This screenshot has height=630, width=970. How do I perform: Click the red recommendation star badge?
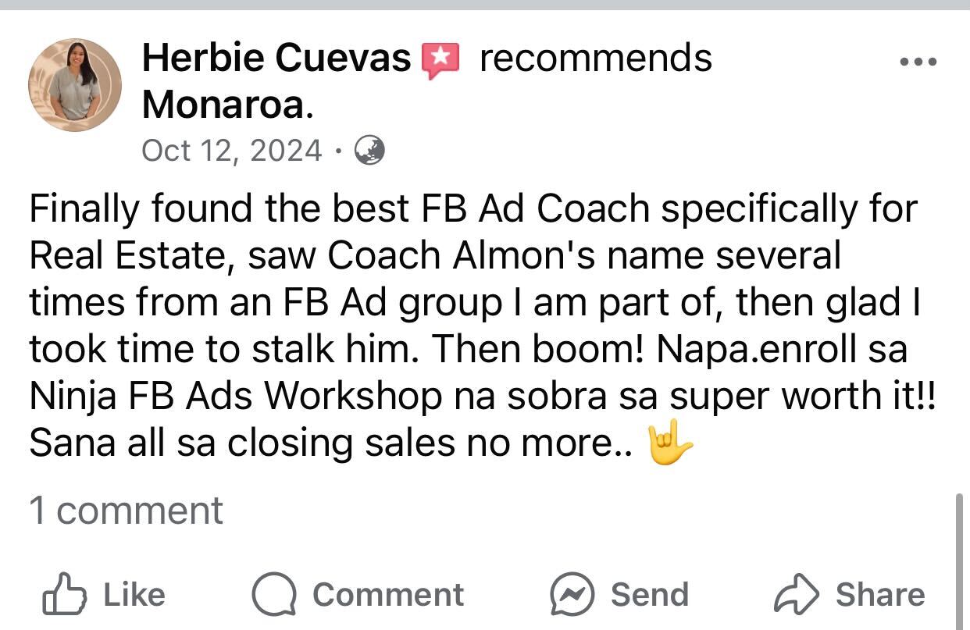[441, 62]
